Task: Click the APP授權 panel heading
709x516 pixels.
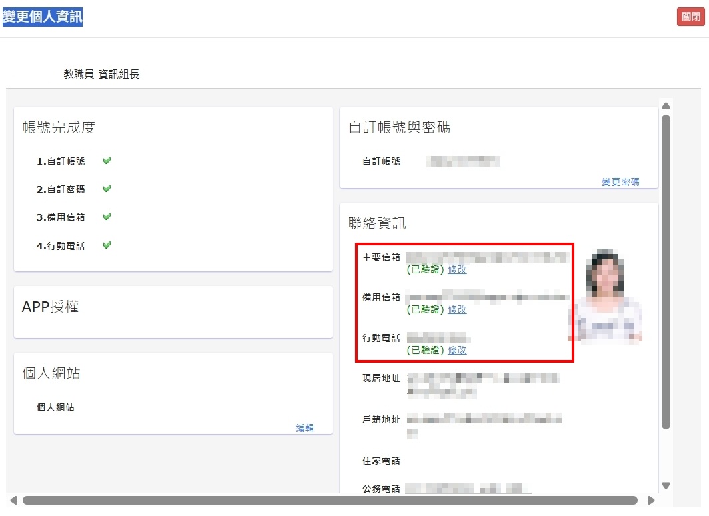Action: coord(51,307)
